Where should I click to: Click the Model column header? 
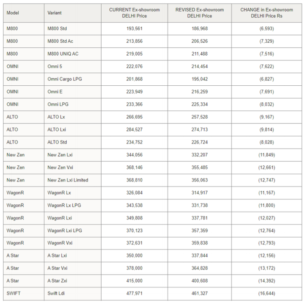tap(24, 13)
